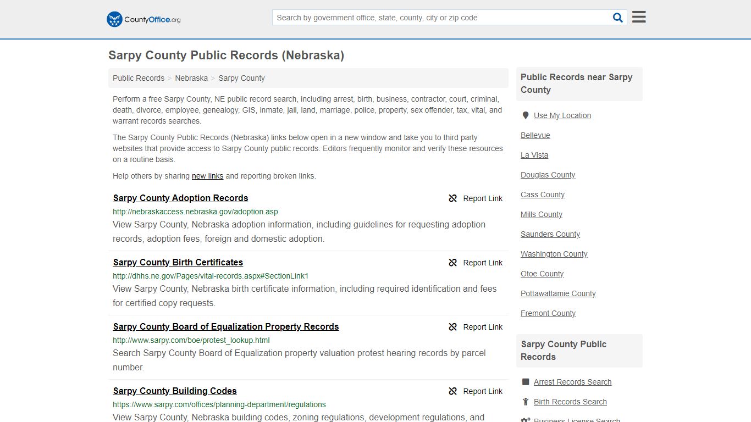Open Sarpy County Adoption Records
The image size is (751, 422).
pos(180,198)
